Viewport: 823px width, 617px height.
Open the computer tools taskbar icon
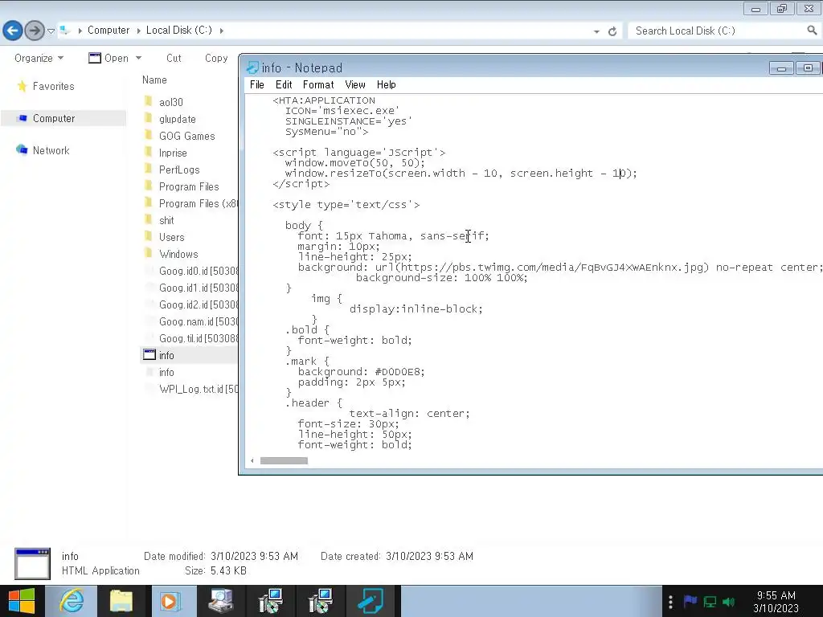(220, 601)
